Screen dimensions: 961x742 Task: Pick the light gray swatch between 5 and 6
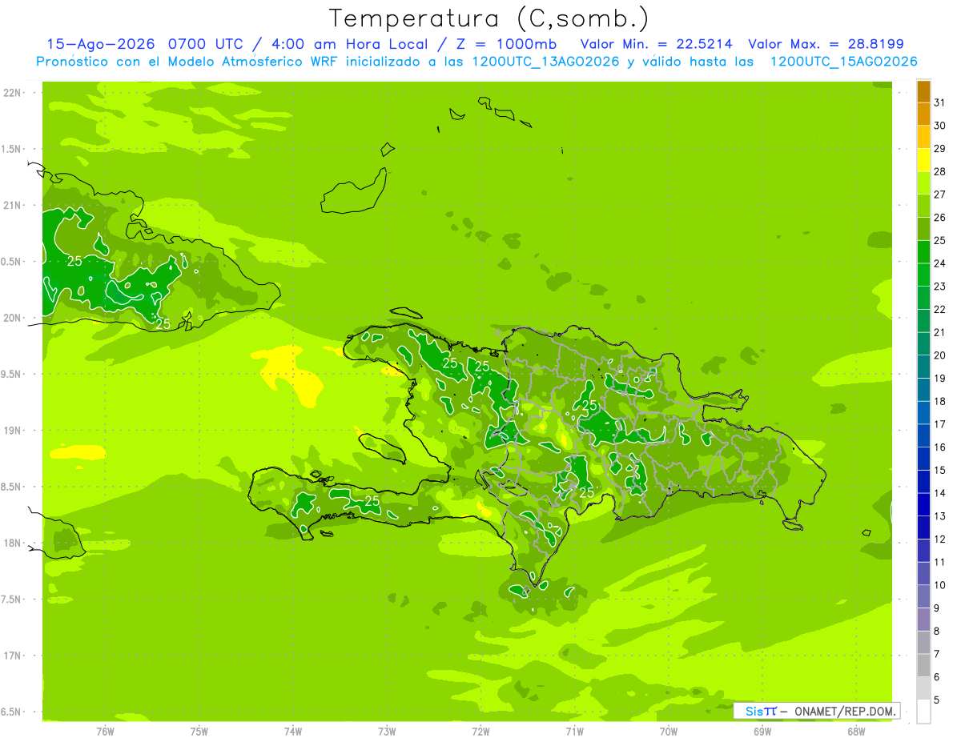(924, 688)
